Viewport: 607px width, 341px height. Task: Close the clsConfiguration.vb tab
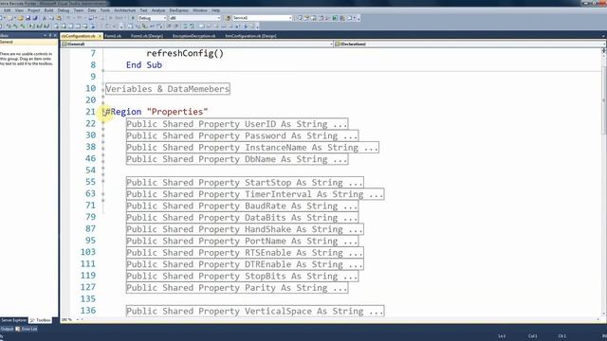(100, 36)
